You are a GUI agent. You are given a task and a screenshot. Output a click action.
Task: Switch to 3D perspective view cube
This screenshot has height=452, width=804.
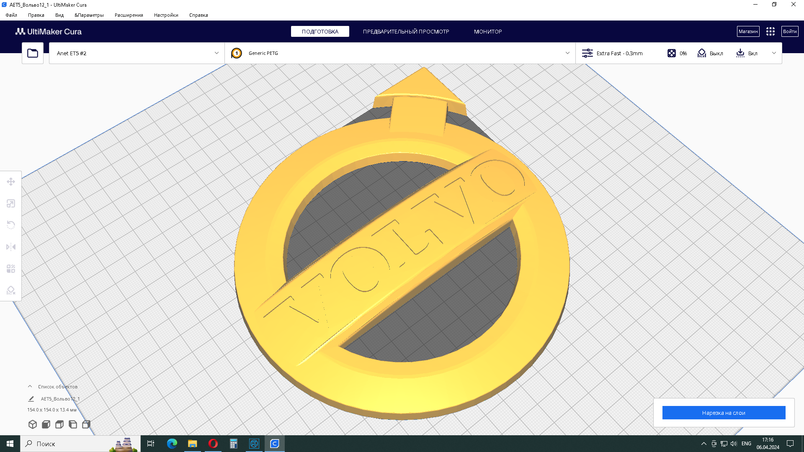33,424
